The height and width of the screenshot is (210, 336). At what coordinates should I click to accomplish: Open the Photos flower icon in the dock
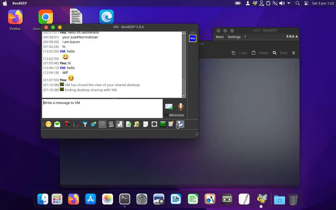point(108,199)
